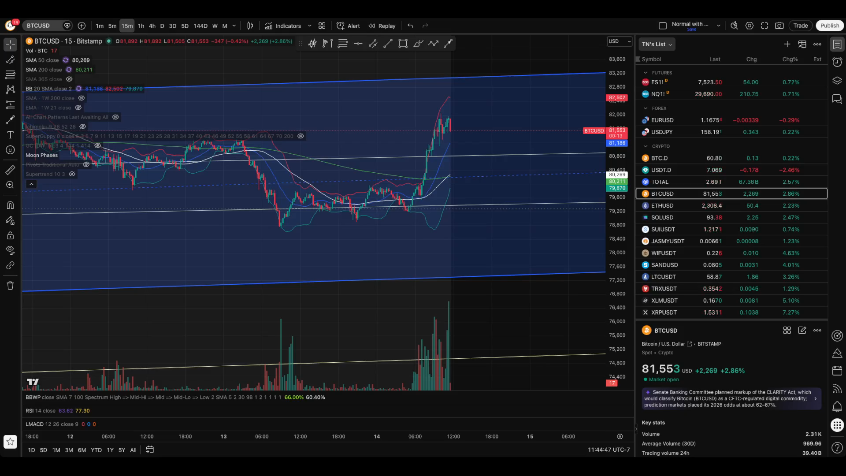Click the trash Remove objects icon
The image size is (846, 476).
[x=10, y=286]
